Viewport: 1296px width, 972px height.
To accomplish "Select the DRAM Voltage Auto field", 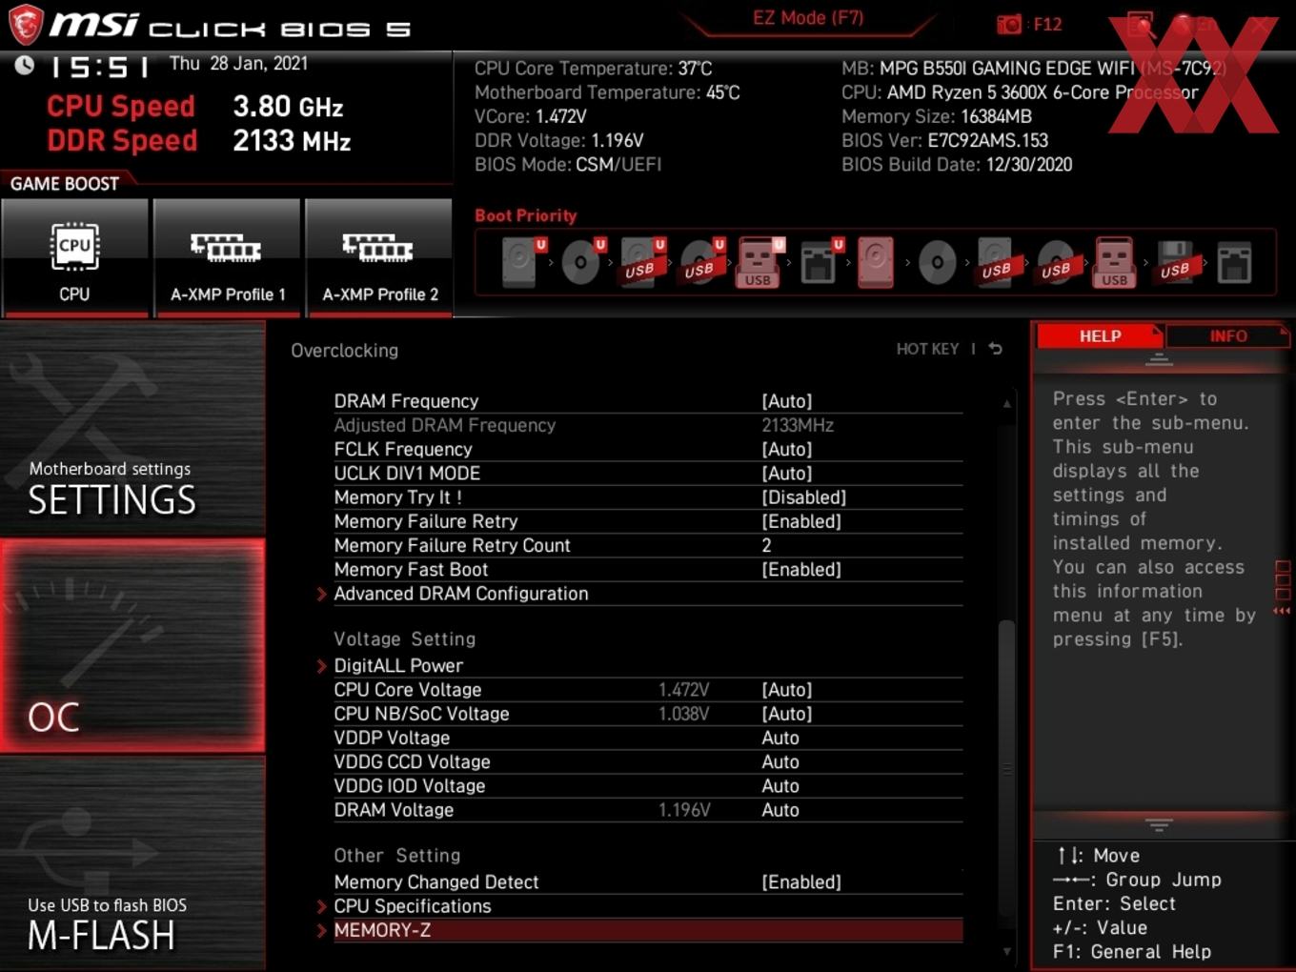I will pyautogui.click(x=780, y=810).
